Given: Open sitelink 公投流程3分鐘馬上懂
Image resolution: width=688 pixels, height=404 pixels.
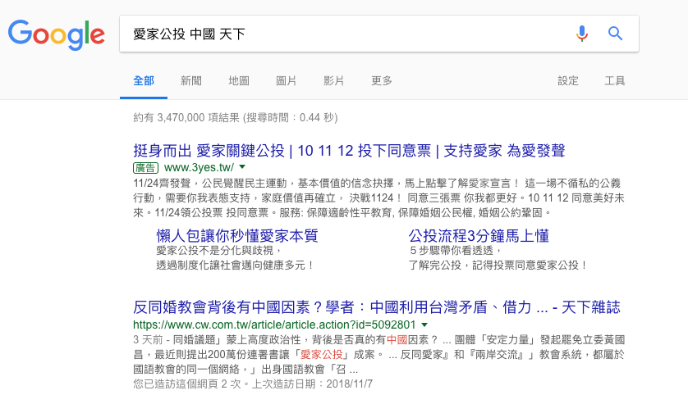Looking at the screenshot, I should pyautogui.click(x=479, y=236).
